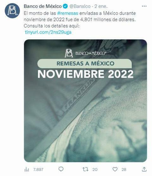The width and height of the screenshot is (152, 176).
Task: Click the reply speech bubble icon
Action: tap(61, 169)
